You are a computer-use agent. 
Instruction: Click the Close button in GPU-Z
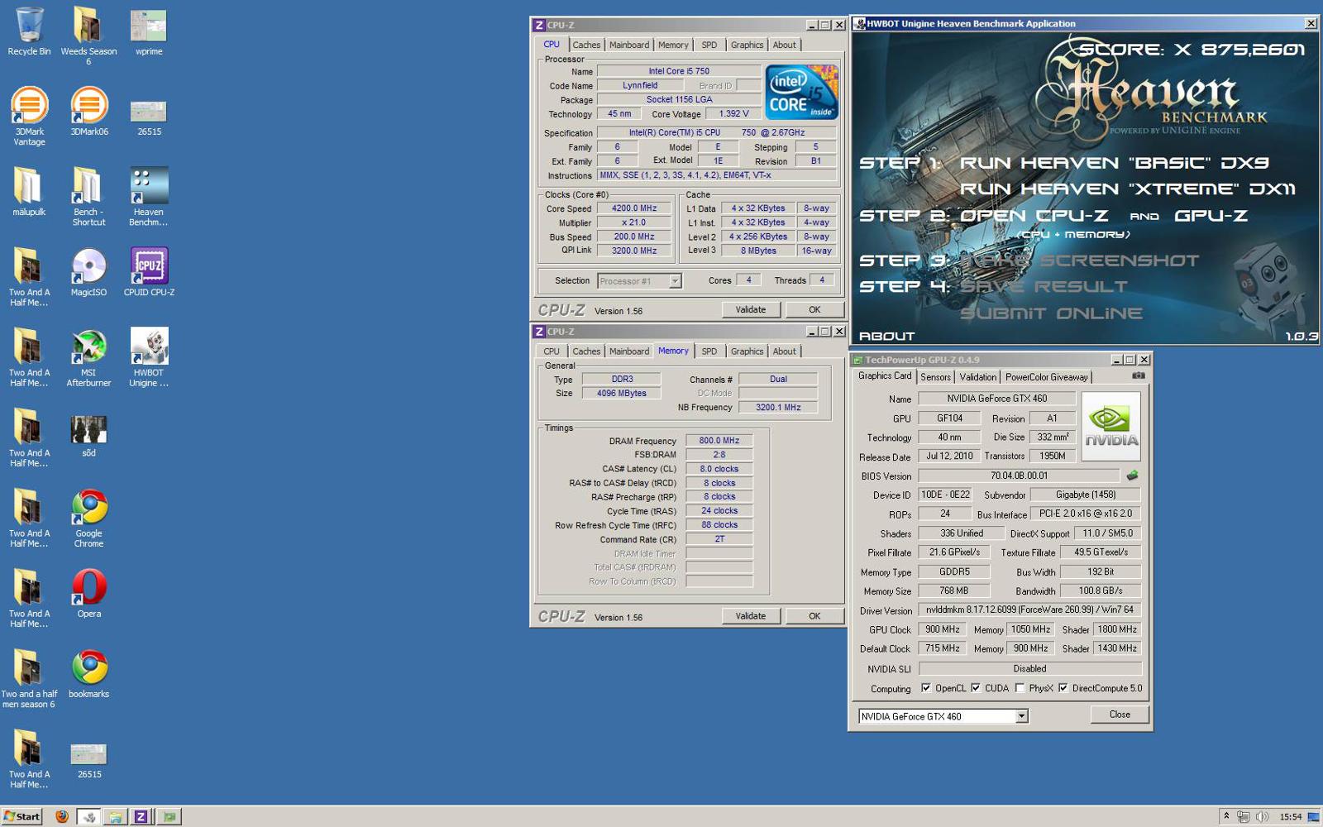click(x=1120, y=715)
